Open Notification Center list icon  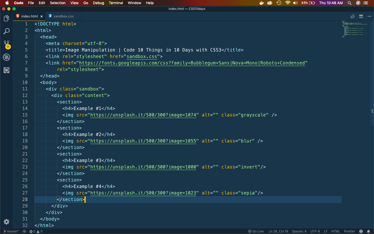[x=366, y=3]
